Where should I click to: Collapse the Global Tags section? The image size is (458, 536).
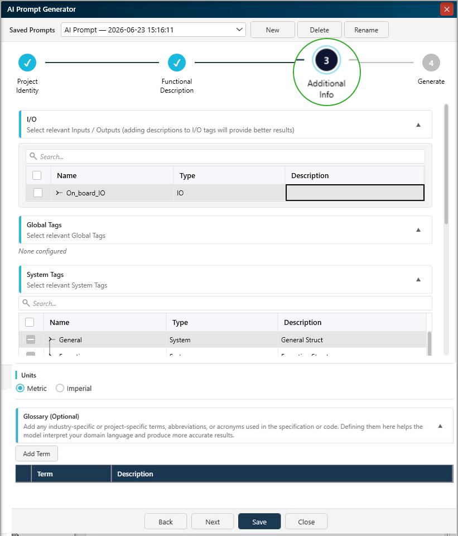click(418, 229)
